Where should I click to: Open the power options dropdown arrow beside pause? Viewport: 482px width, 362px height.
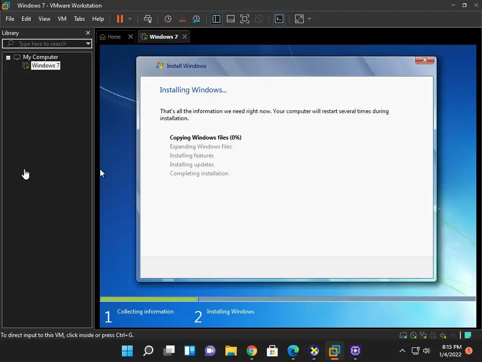pos(130,19)
